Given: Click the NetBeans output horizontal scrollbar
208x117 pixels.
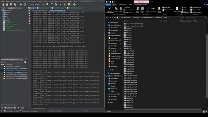Looking at the screenshot, I should (x=39, y=109).
